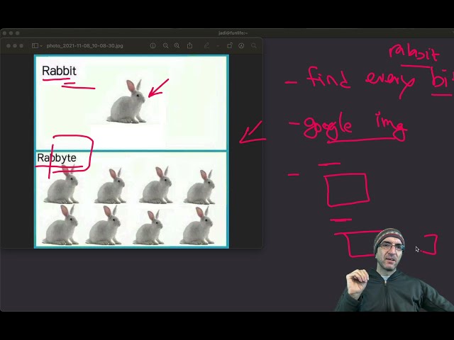This screenshot has height=340, width=454.
Task: Click the 'Rabbyte' heading text in image
Action: pyautogui.click(x=57, y=157)
